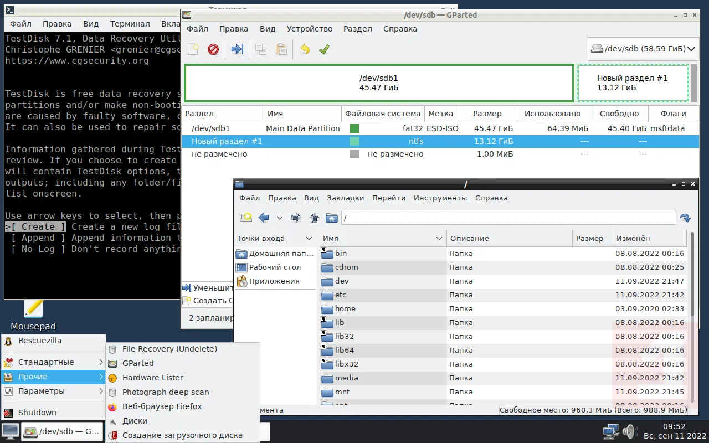Open GParted's Справка menu
Viewport: 709px width, 443px height.
pos(400,29)
